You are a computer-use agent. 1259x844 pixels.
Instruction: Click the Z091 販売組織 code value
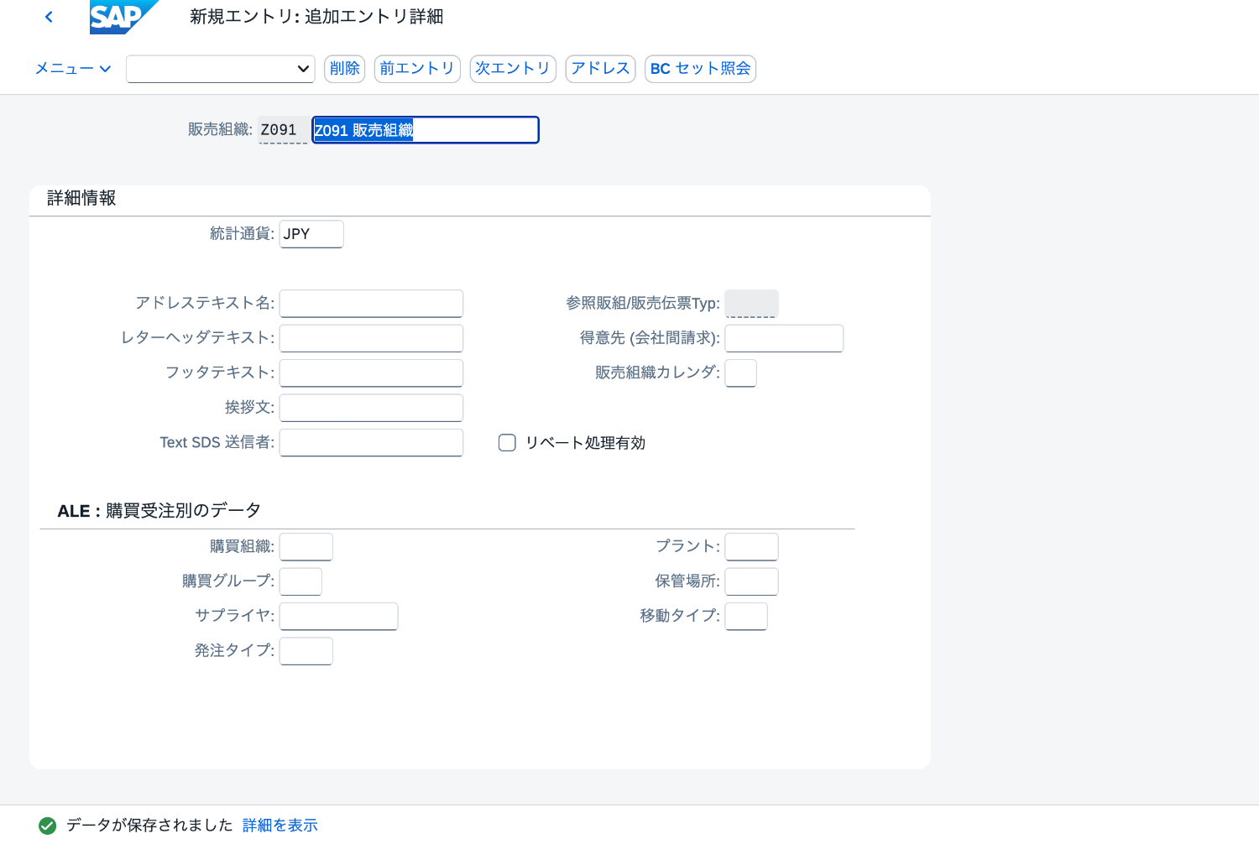click(283, 130)
